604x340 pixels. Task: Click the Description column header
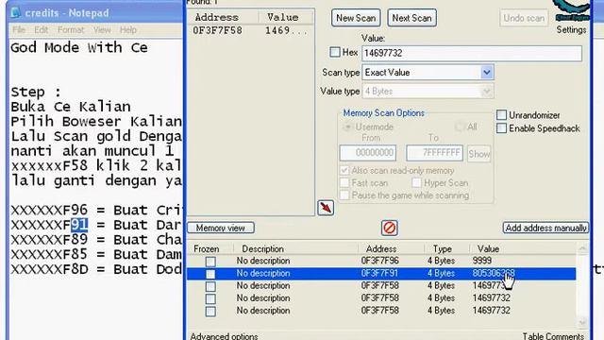[x=262, y=249]
